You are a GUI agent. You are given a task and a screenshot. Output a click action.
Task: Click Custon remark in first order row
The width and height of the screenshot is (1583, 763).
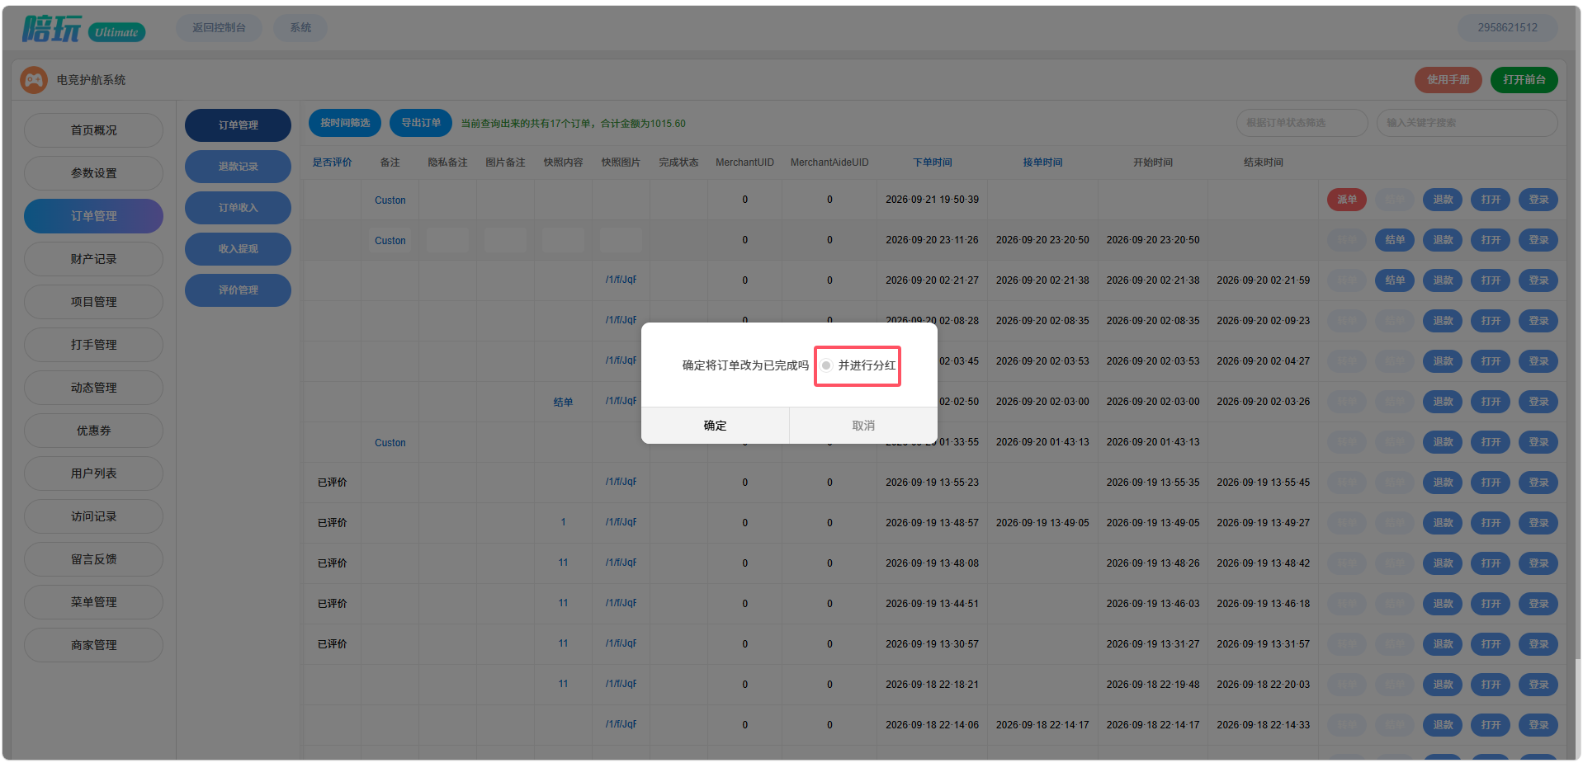390,200
